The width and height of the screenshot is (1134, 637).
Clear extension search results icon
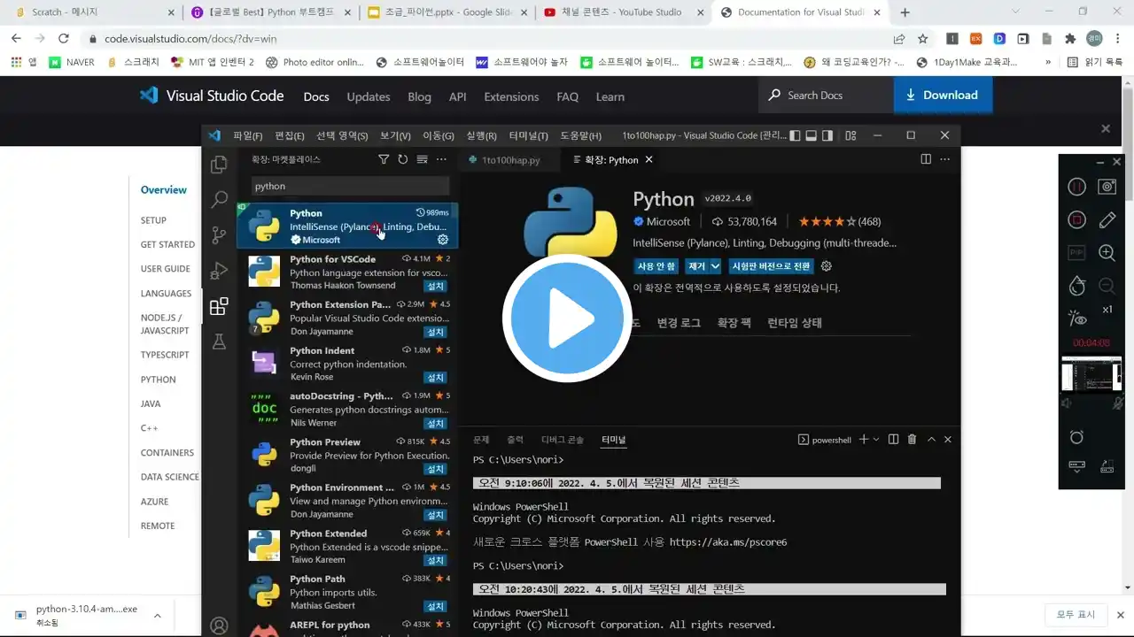(x=422, y=159)
